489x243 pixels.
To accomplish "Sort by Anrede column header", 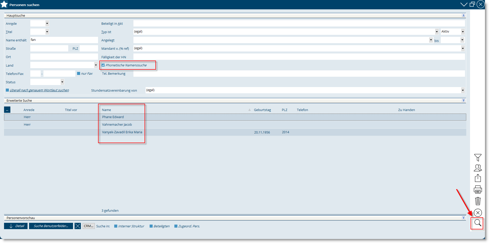I will coord(29,110).
